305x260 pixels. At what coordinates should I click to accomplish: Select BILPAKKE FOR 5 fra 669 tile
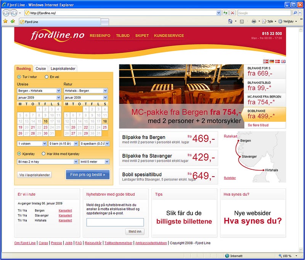[265, 72]
